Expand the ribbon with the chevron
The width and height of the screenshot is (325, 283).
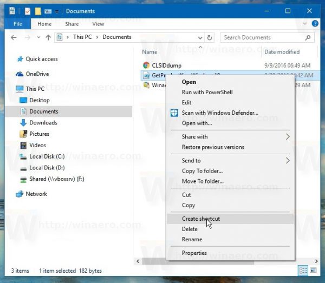[x=304, y=23]
